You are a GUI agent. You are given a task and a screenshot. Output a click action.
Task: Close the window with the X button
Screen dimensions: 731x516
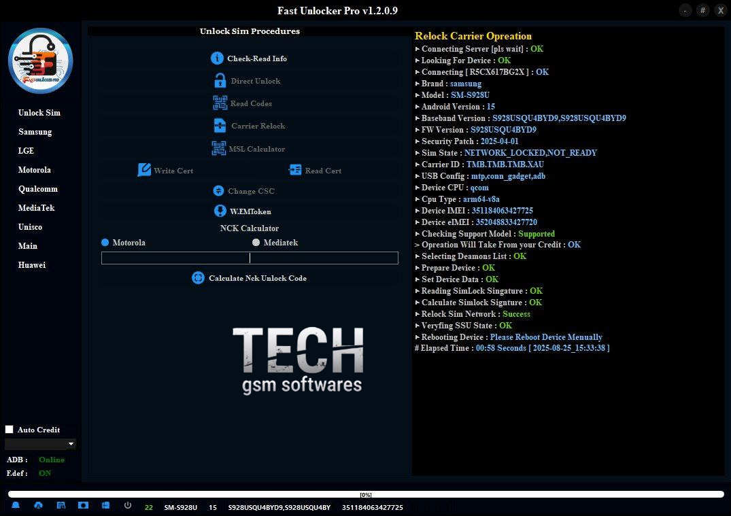[x=720, y=10]
